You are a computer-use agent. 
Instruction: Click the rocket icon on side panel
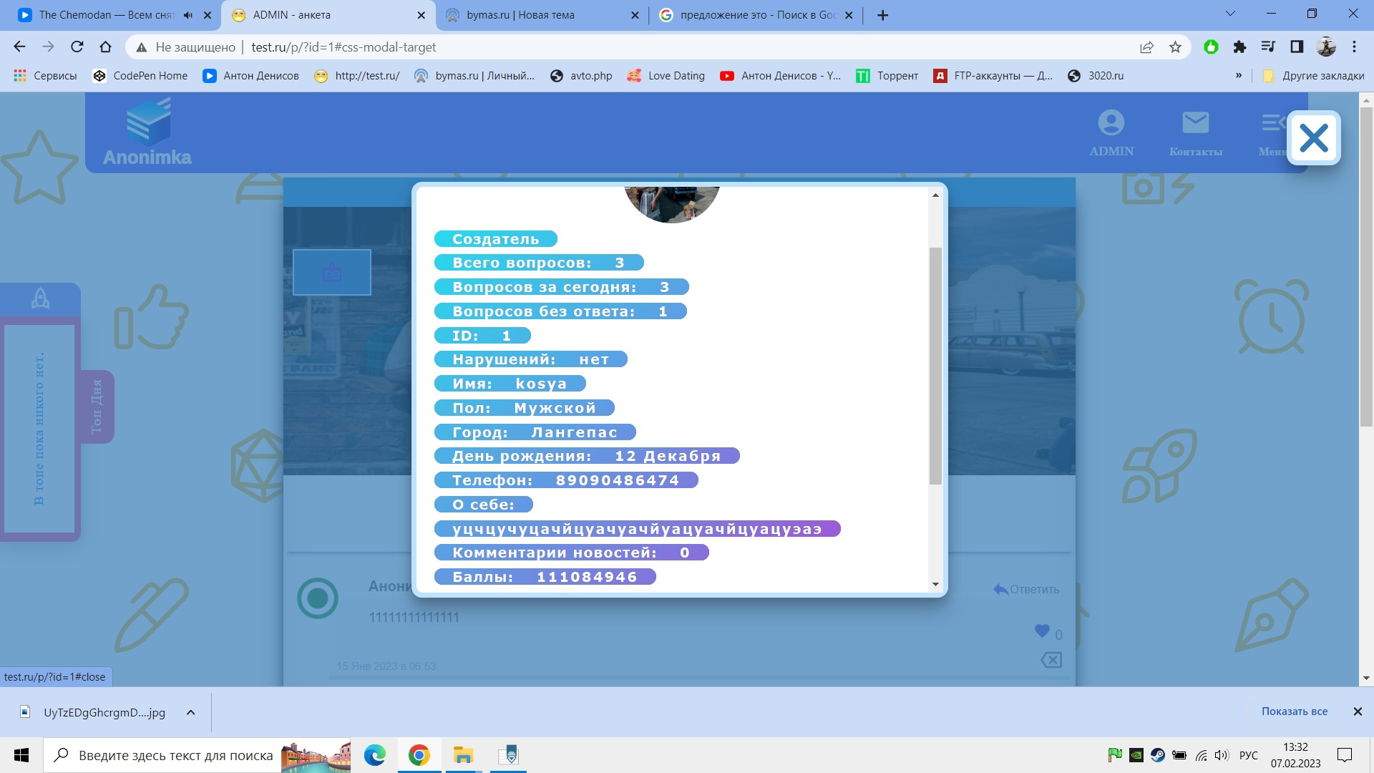tap(40, 298)
